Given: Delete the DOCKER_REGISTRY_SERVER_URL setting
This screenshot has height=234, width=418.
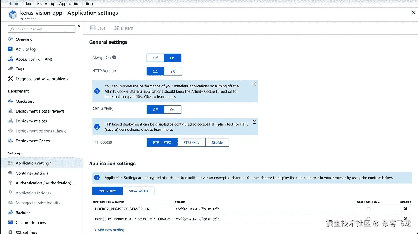Looking at the screenshot, I should tap(405, 209).
